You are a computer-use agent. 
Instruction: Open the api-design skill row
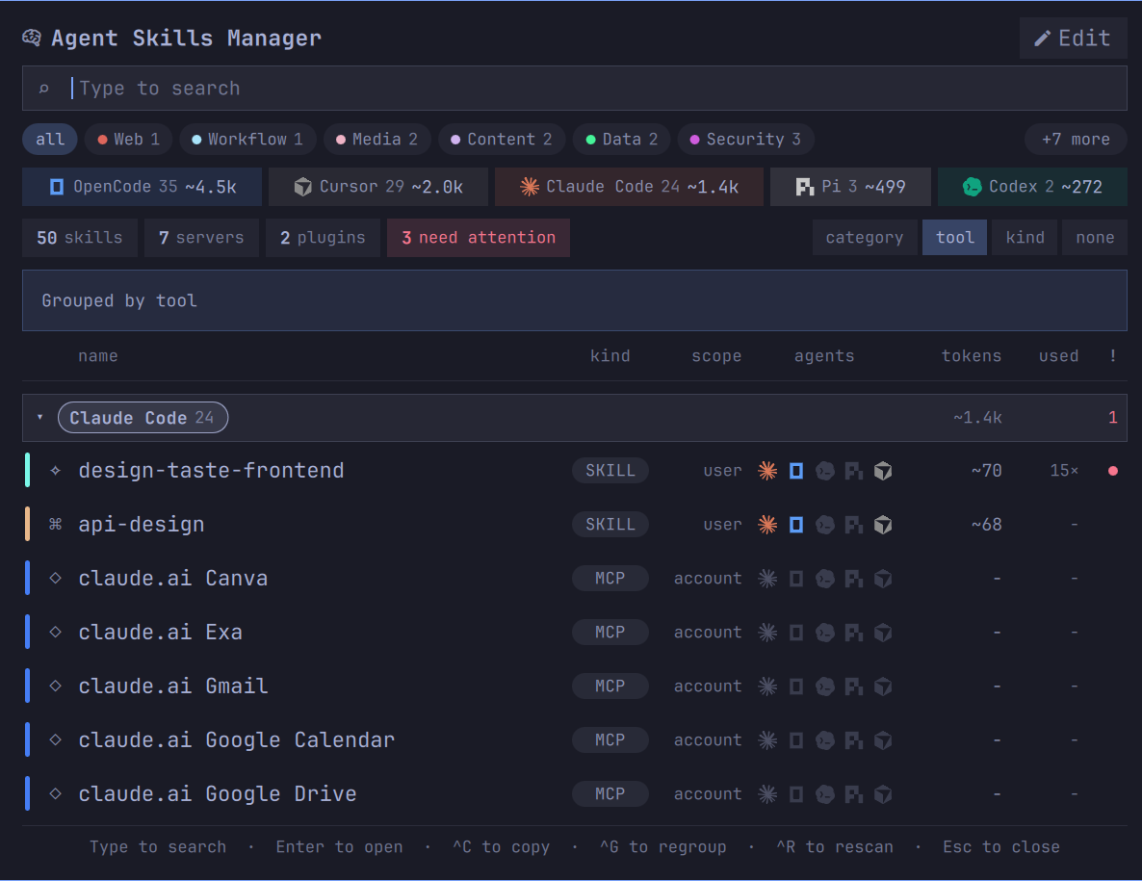point(575,524)
